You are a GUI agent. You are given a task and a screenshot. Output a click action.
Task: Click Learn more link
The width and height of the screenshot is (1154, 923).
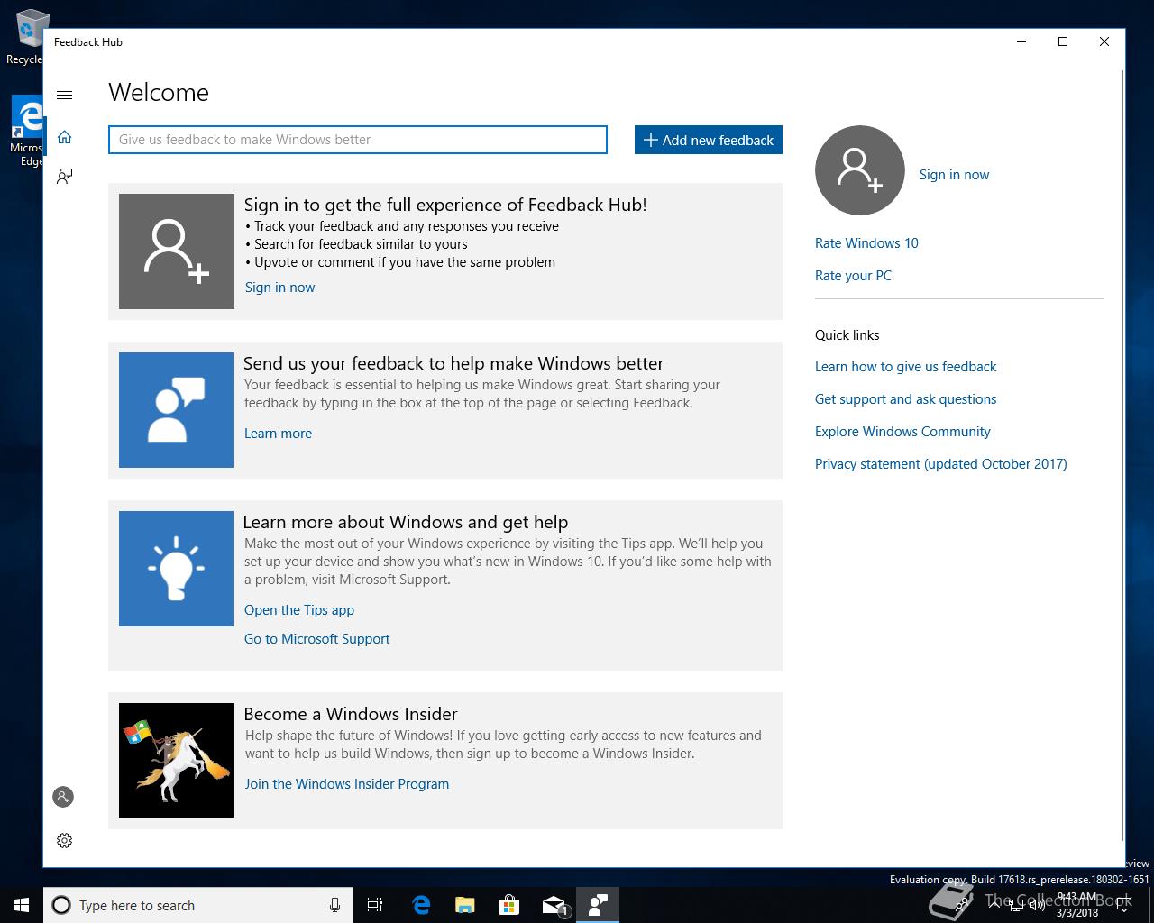[278, 434]
